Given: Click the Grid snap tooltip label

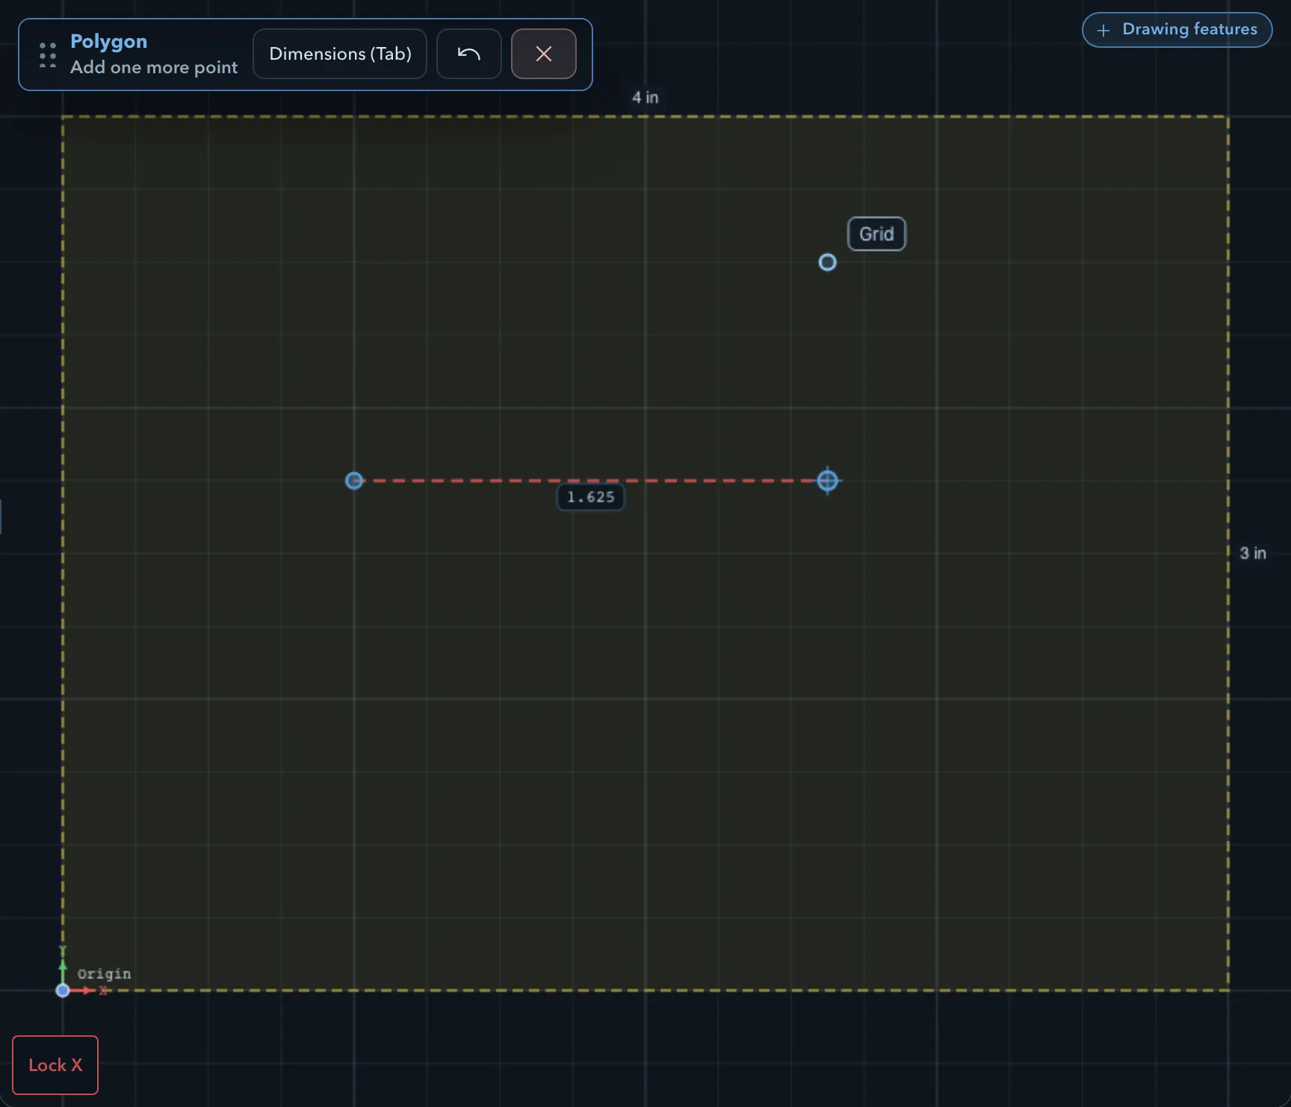Looking at the screenshot, I should [876, 234].
